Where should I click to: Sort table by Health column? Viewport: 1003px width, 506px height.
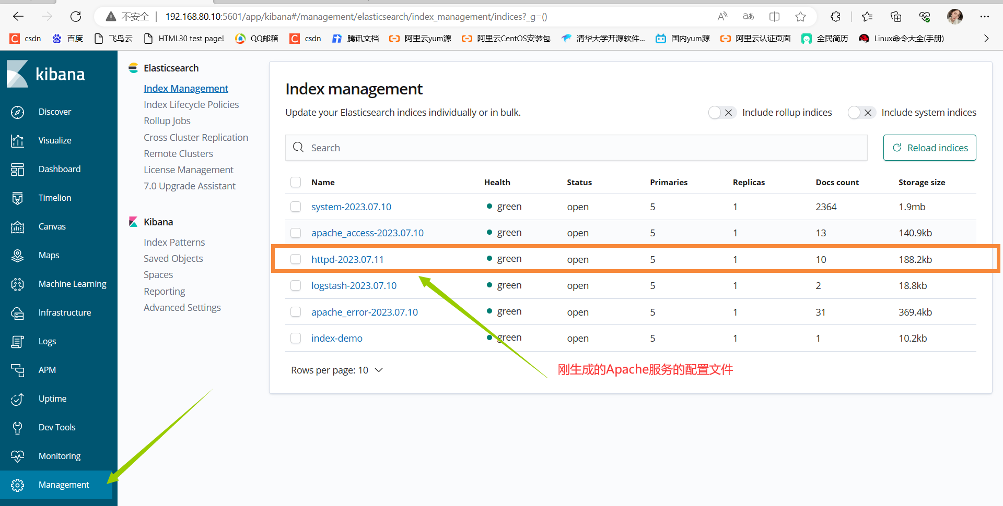click(497, 182)
